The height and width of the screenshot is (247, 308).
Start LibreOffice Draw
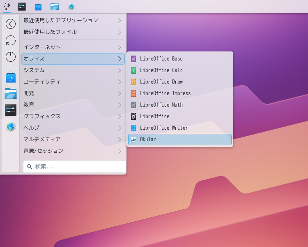click(161, 82)
